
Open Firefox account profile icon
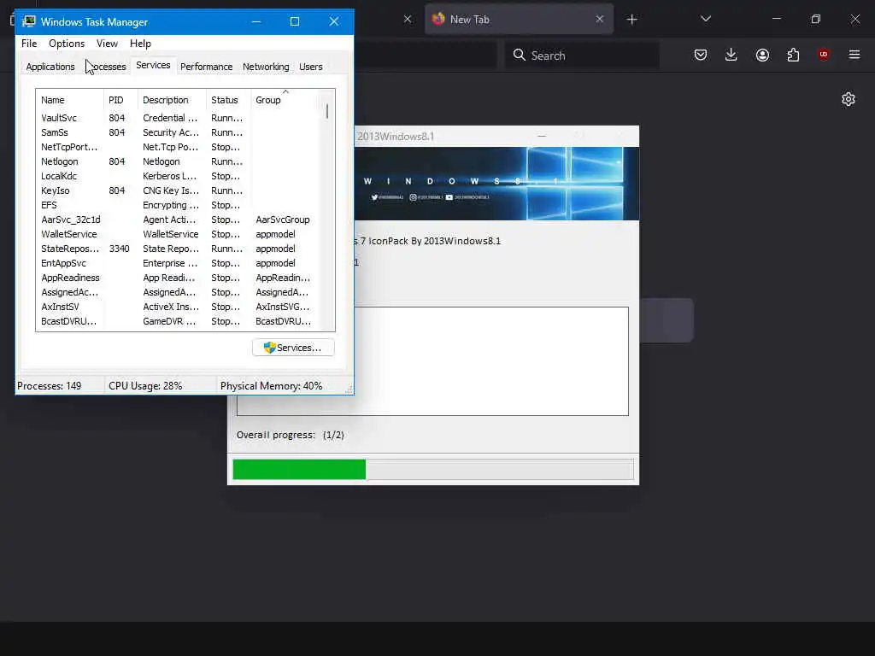[762, 55]
